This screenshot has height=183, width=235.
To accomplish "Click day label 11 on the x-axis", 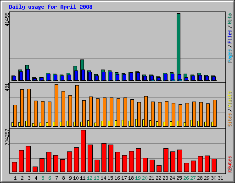I will click(83, 178).
